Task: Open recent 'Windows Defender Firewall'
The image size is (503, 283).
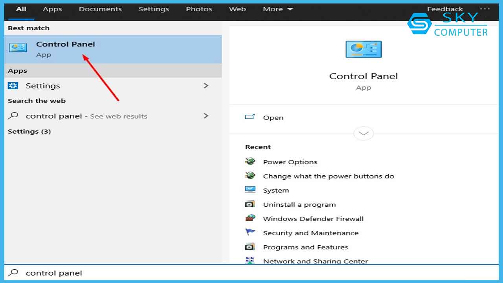Action: pos(313,219)
